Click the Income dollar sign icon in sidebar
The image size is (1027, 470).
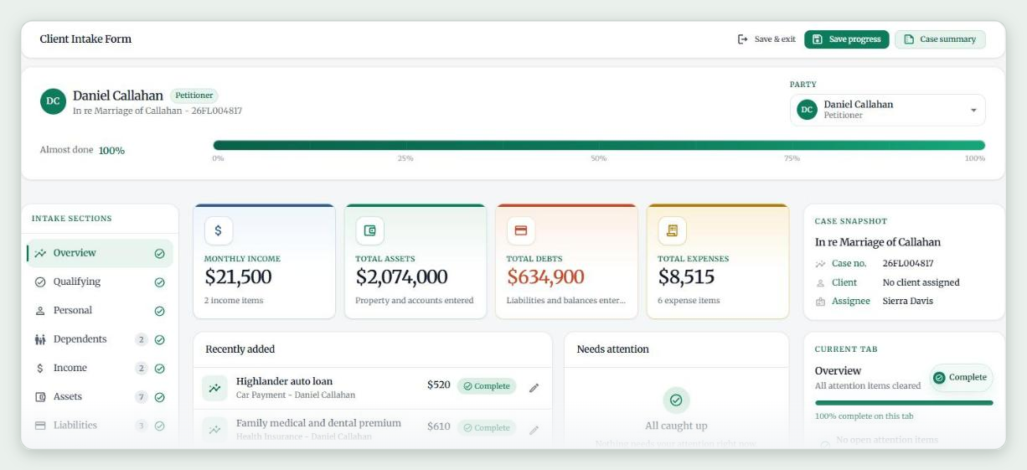40,369
